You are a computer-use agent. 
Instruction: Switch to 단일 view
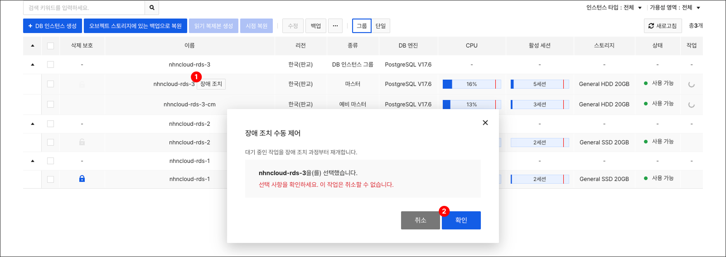tap(381, 26)
